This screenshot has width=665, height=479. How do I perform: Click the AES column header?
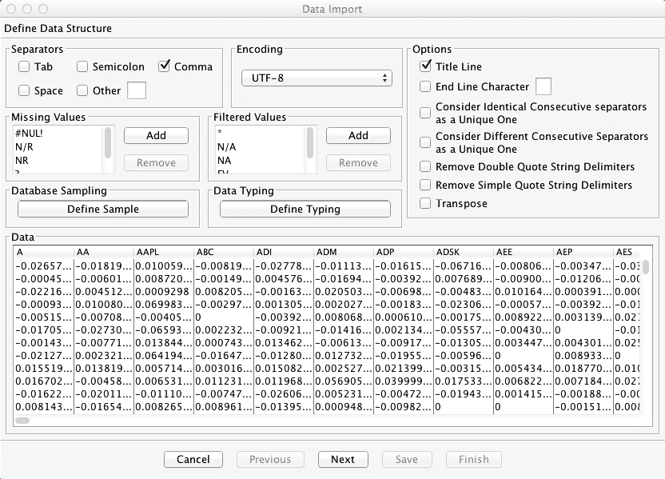(x=627, y=252)
